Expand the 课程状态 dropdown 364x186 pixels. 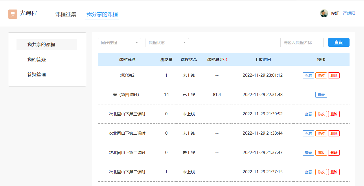tap(167, 43)
